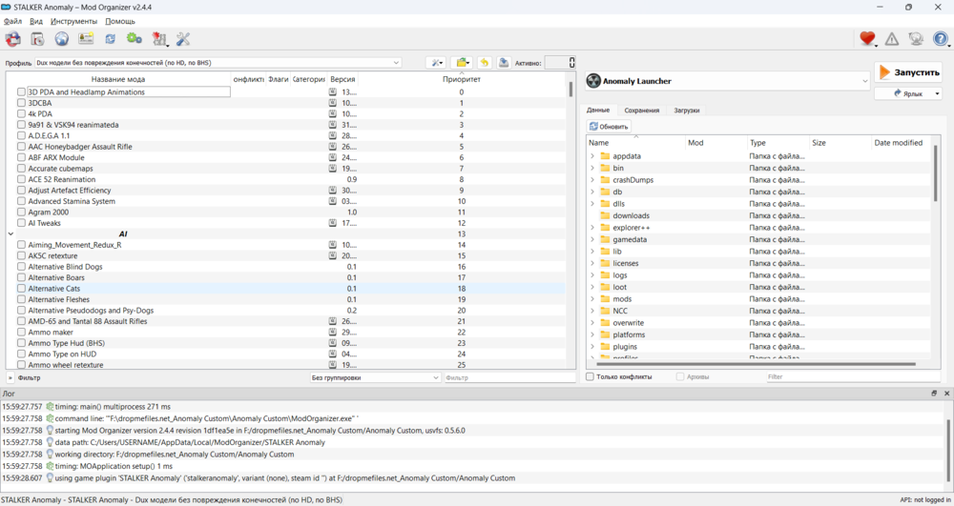The image size is (954, 506).
Task: Switch to the Сохранения tab
Action: [x=641, y=111]
